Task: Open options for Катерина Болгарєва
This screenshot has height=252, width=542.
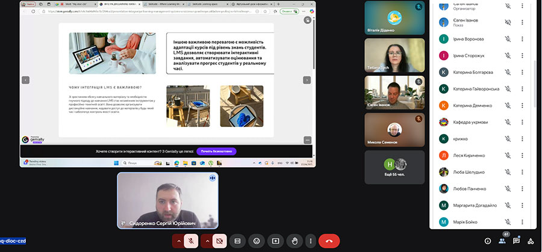Action: (x=522, y=72)
